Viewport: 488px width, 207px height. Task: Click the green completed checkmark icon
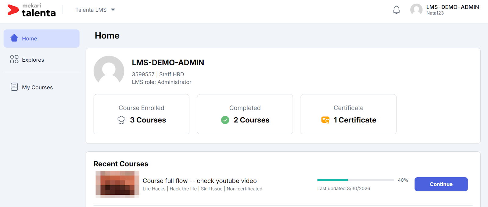(225, 120)
